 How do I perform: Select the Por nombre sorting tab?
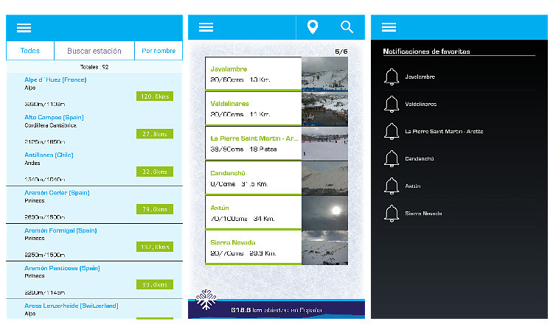[159, 51]
